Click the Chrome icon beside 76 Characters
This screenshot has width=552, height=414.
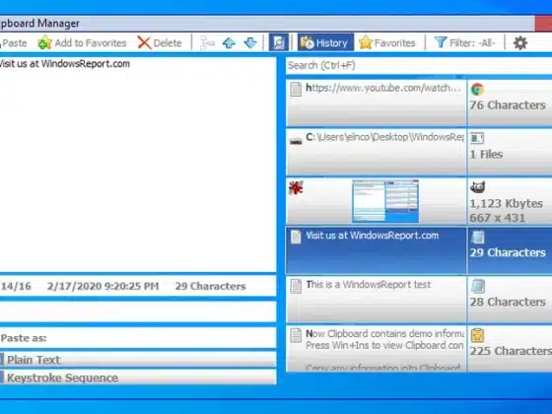point(477,90)
